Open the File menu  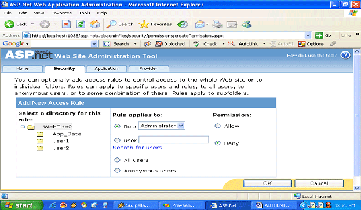coord(8,13)
